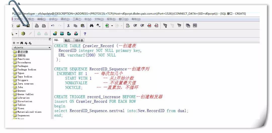
Task: Find objects using the browser's binoculars icon
Action: [x=22, y=43]
